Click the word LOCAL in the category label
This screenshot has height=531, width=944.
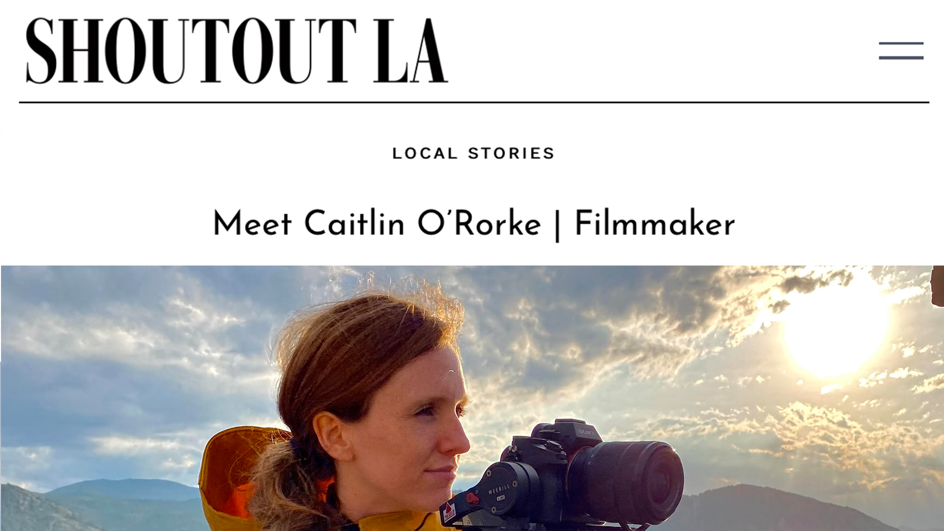click(x=425, y=153)
